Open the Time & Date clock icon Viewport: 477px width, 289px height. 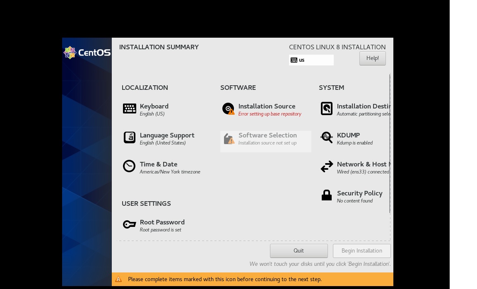coord(129,166)
